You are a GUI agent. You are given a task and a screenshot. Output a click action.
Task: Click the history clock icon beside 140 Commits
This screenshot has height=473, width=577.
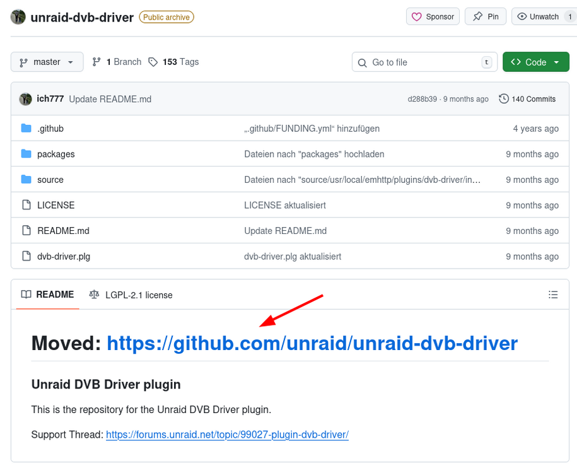(503, 98)
